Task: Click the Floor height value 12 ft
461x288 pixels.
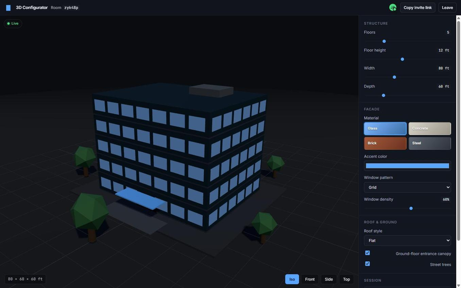Action: click(444, 50)
